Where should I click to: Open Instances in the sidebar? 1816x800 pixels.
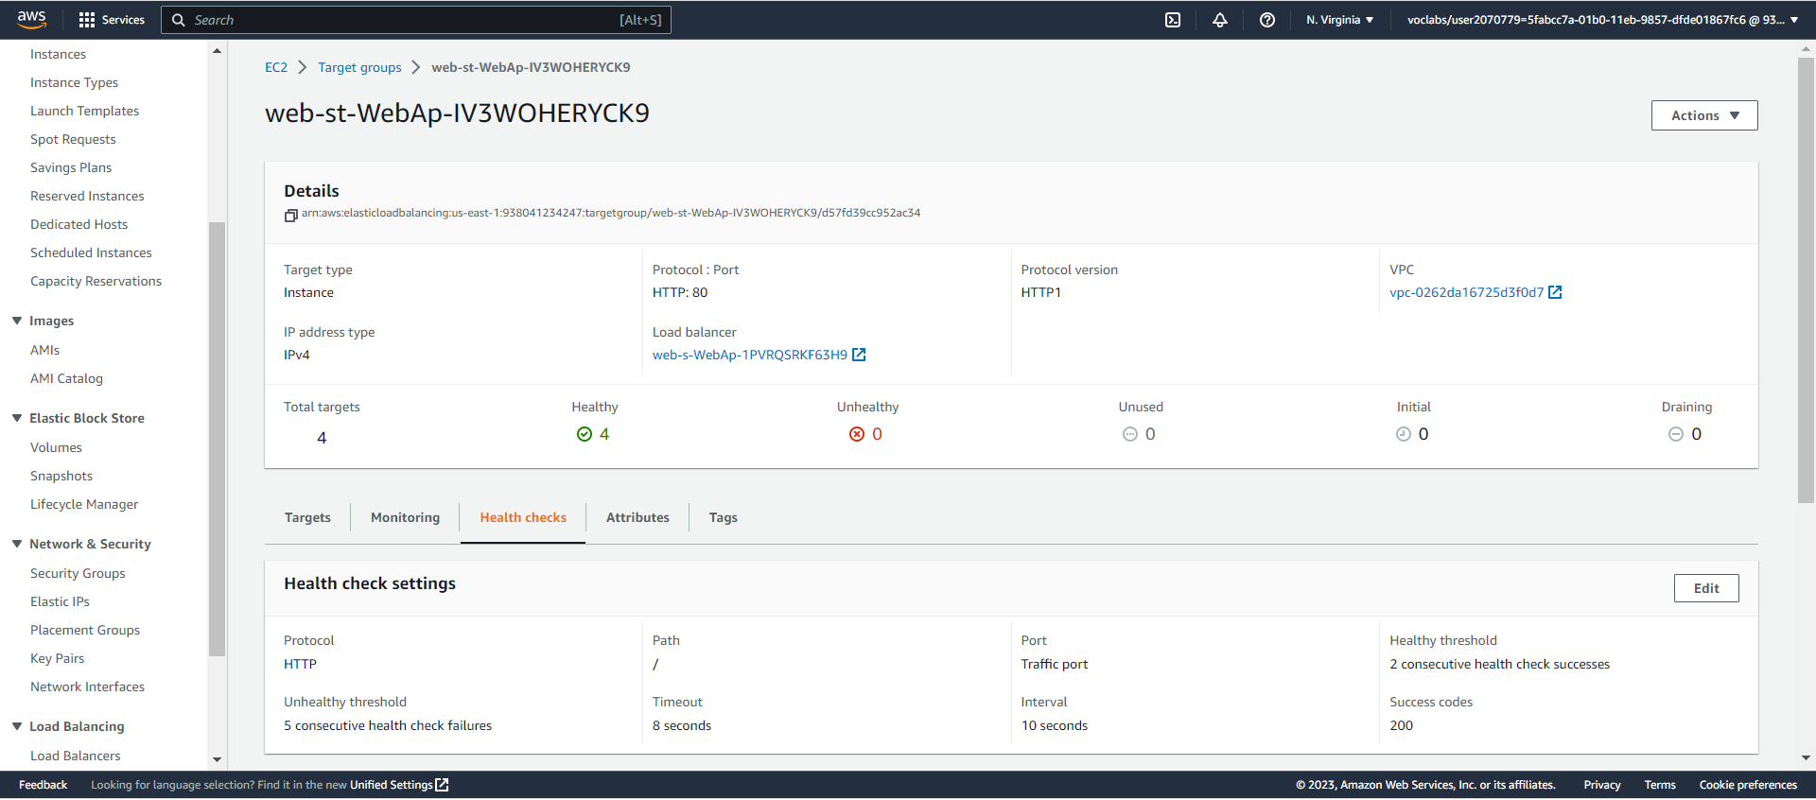[58, 54]
